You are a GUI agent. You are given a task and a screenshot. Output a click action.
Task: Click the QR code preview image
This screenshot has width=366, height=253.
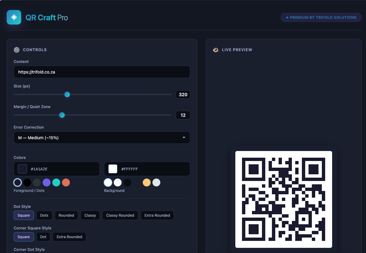tap(284, 199)
